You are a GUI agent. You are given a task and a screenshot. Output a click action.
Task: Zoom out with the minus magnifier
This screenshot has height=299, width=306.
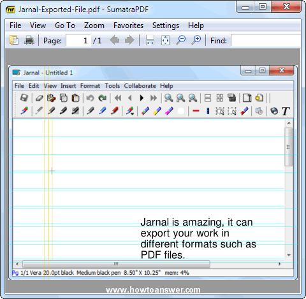pyautogui.click(x=181, y=40)
